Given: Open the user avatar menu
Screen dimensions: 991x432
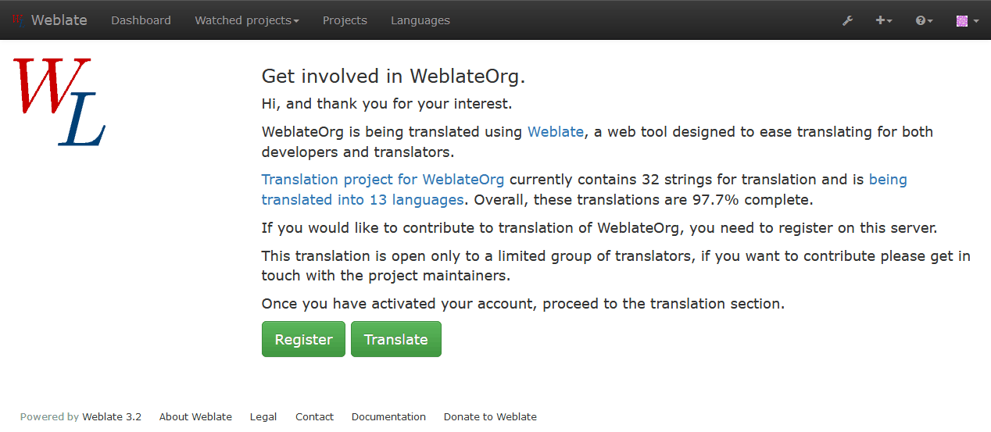Looking at the screenshot, I should [x=967, y=20].
